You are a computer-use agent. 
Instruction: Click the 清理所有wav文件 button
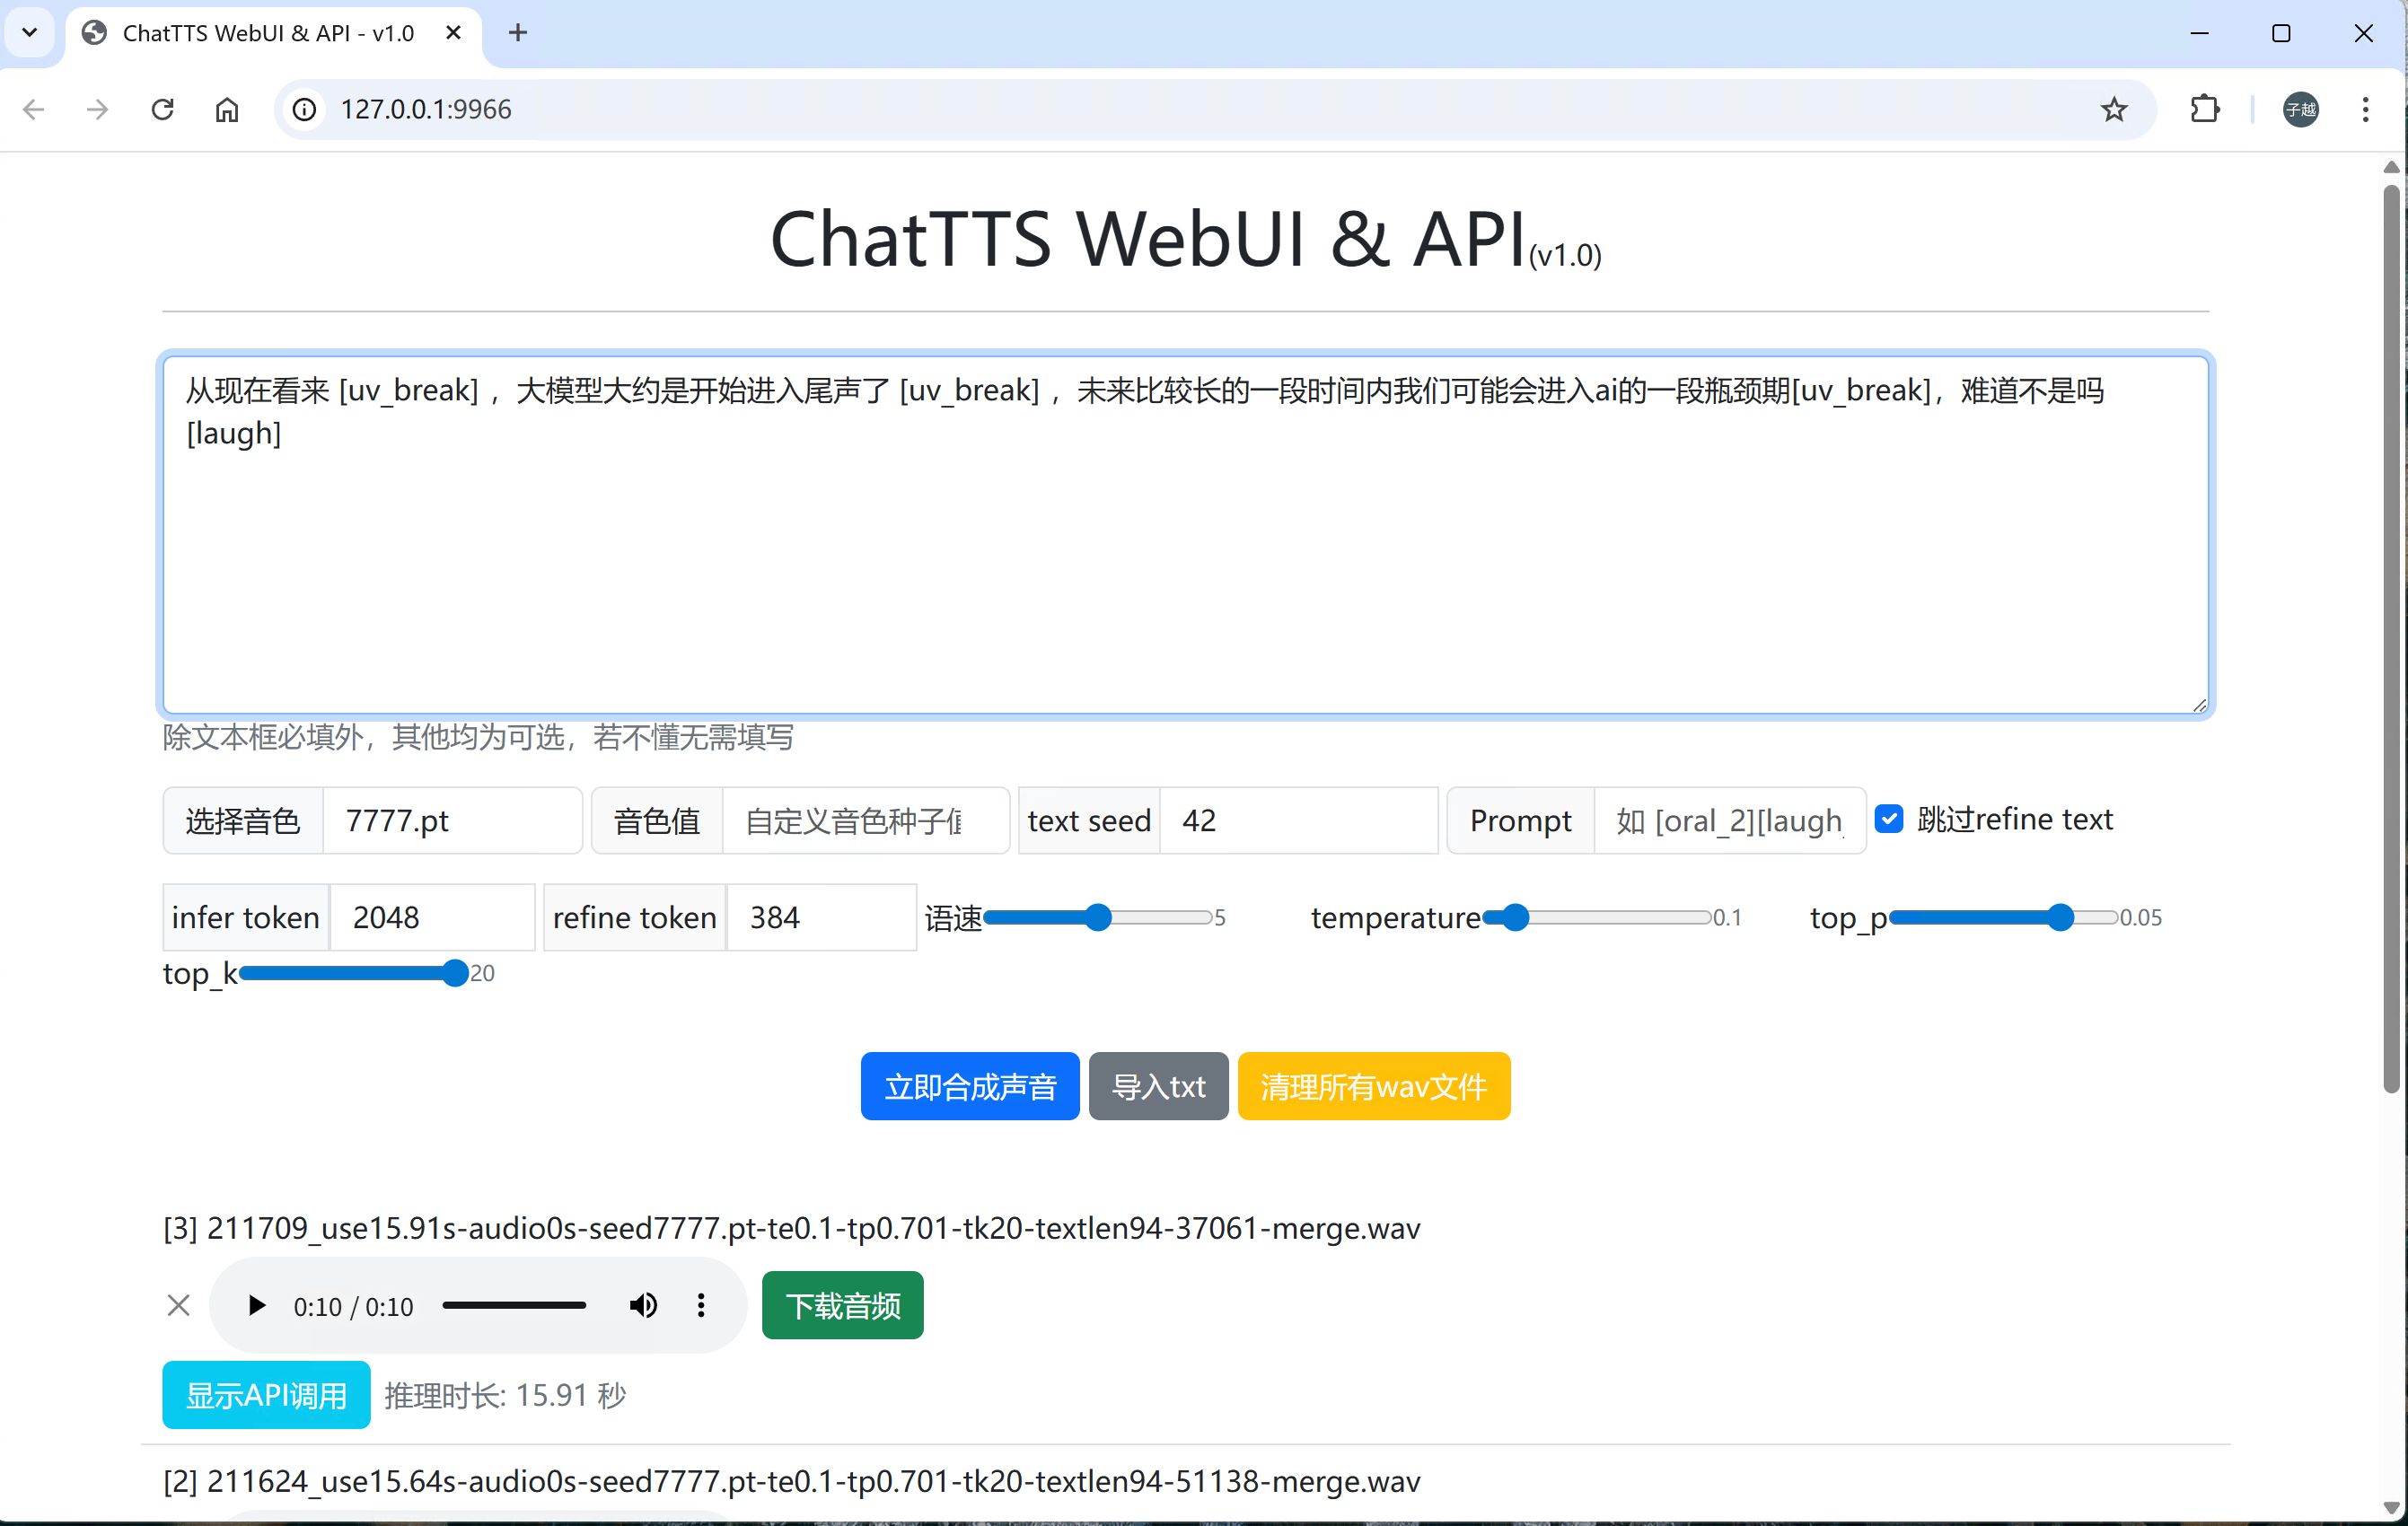1373,1086
